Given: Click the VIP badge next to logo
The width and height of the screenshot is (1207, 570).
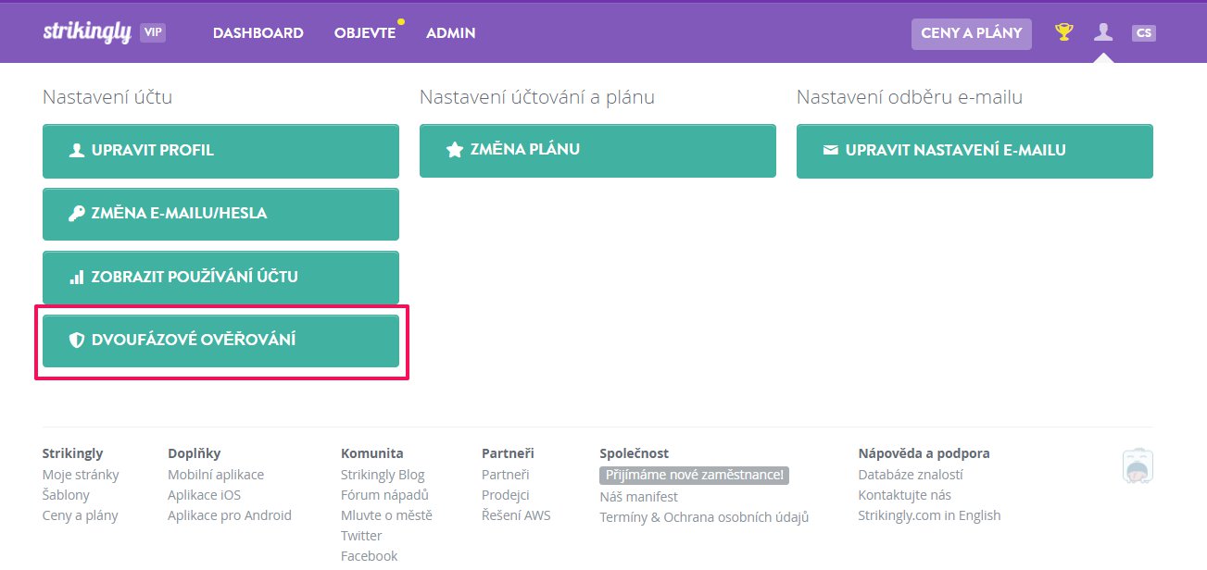Looking at the screenshot, I should tap(153, 32).
